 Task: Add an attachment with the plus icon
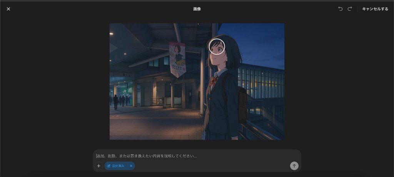[99, 166]
